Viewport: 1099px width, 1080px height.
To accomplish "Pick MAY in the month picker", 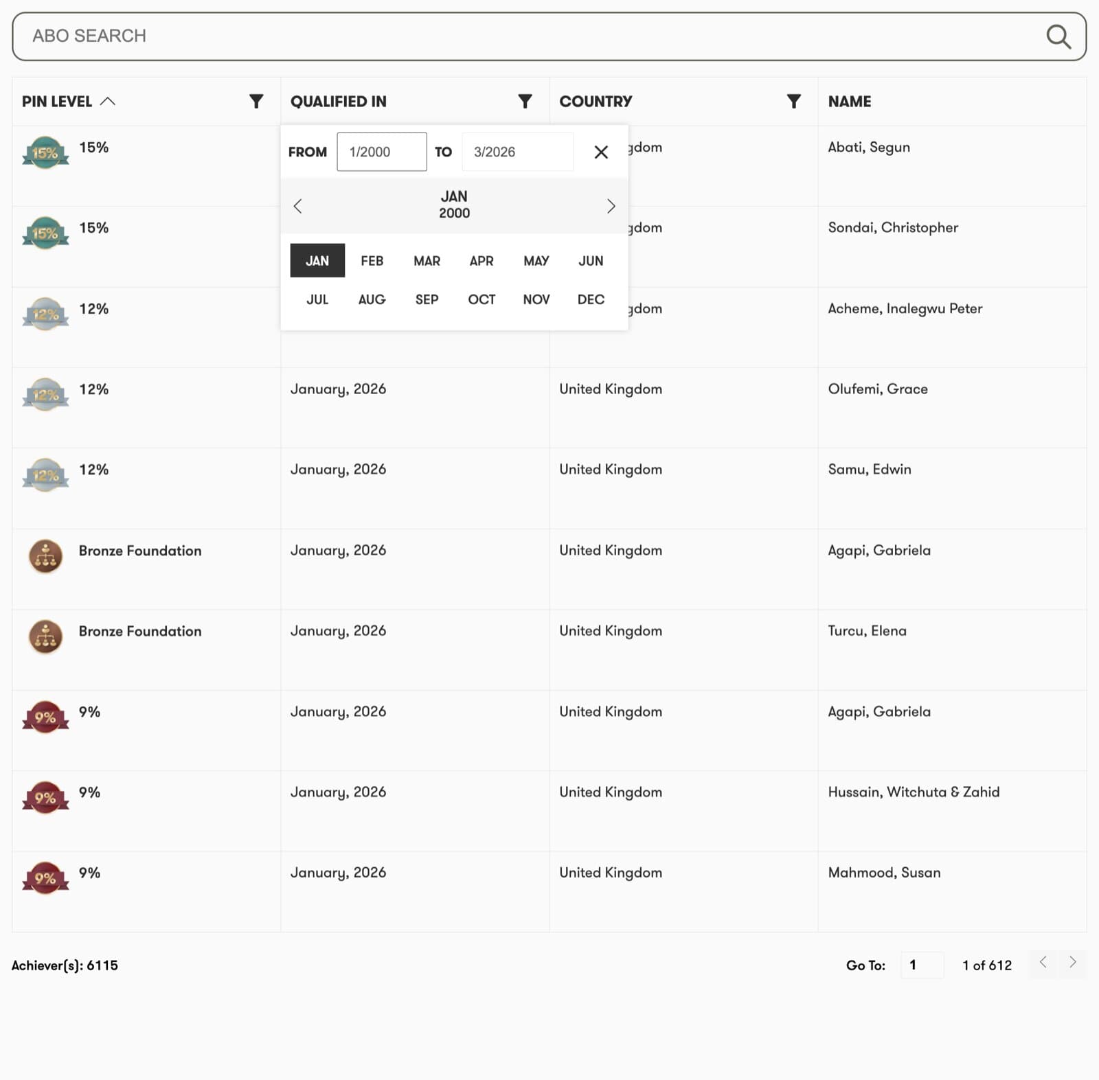I will 536,261.
